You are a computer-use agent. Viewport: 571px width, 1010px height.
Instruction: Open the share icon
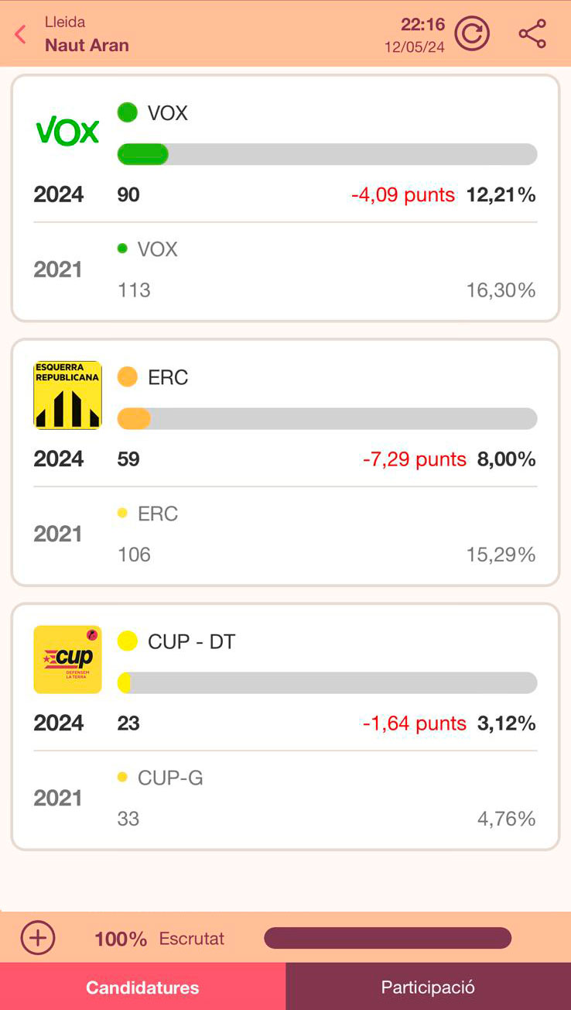(x=532, y=34)
